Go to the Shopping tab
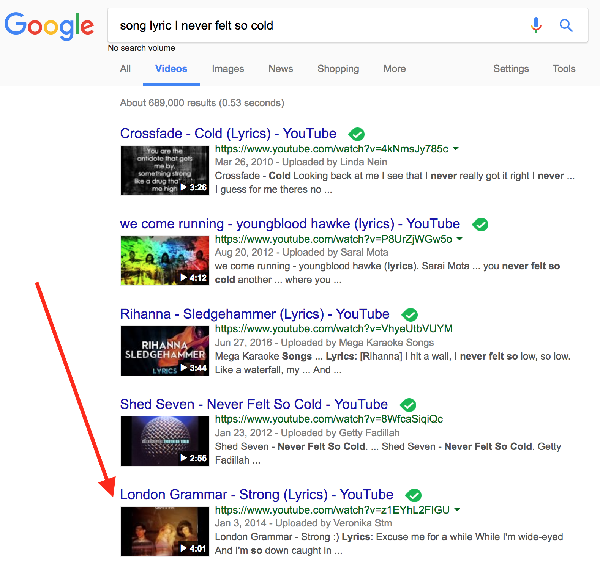600x572 pixels. [338, 69]
